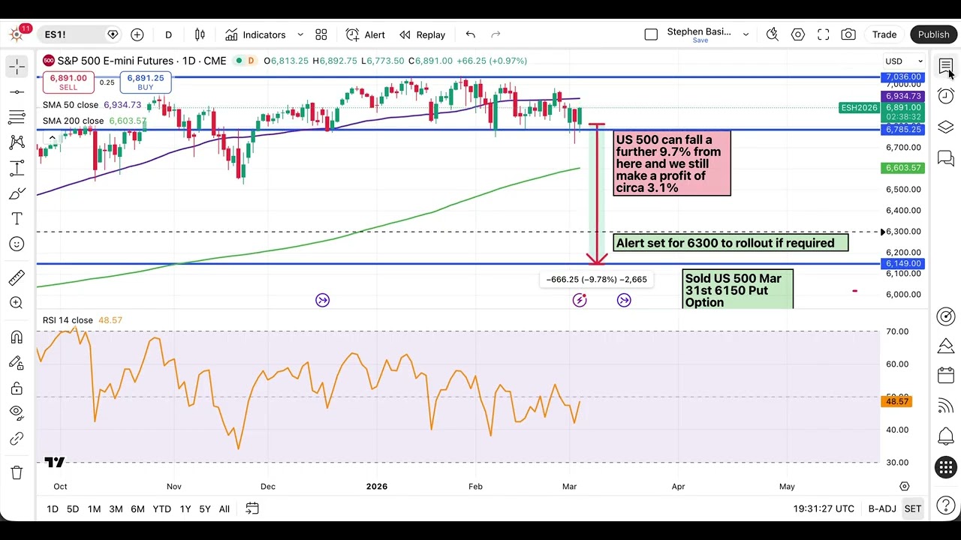Image resolution: width=961 pixels, height=540 pixels.
Task: Toggle stay in drawing mode
Action: click(17, 363)
